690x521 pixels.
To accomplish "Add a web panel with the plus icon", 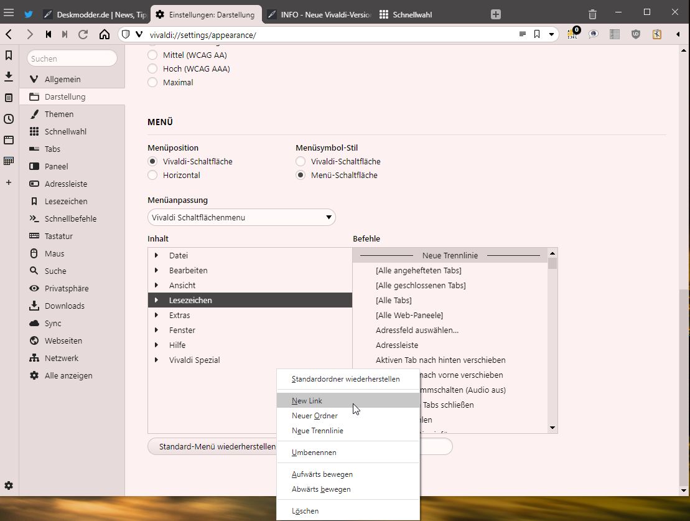I will 9,182.
